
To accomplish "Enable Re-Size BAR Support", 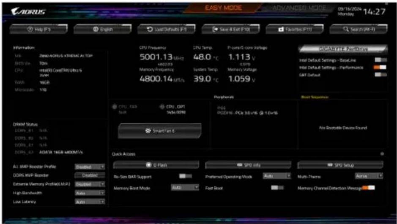I will pyautogui.click(x=186, y=176).
